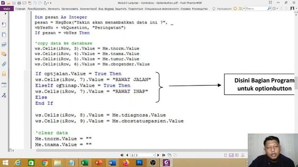The image size is (298, 167).
Task: Open Word from the taskbar
Action: (112, 163)
